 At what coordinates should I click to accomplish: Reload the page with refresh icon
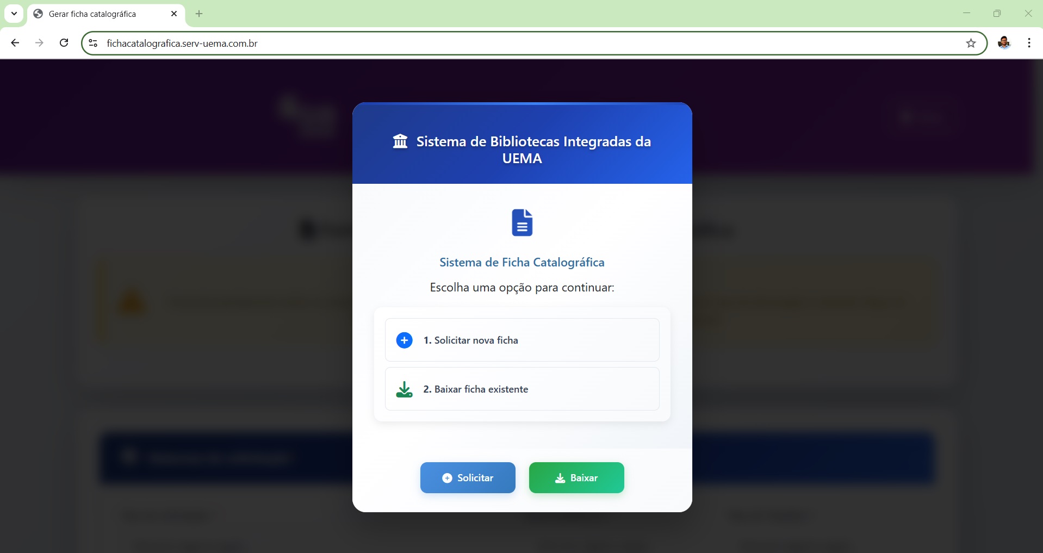64,43
